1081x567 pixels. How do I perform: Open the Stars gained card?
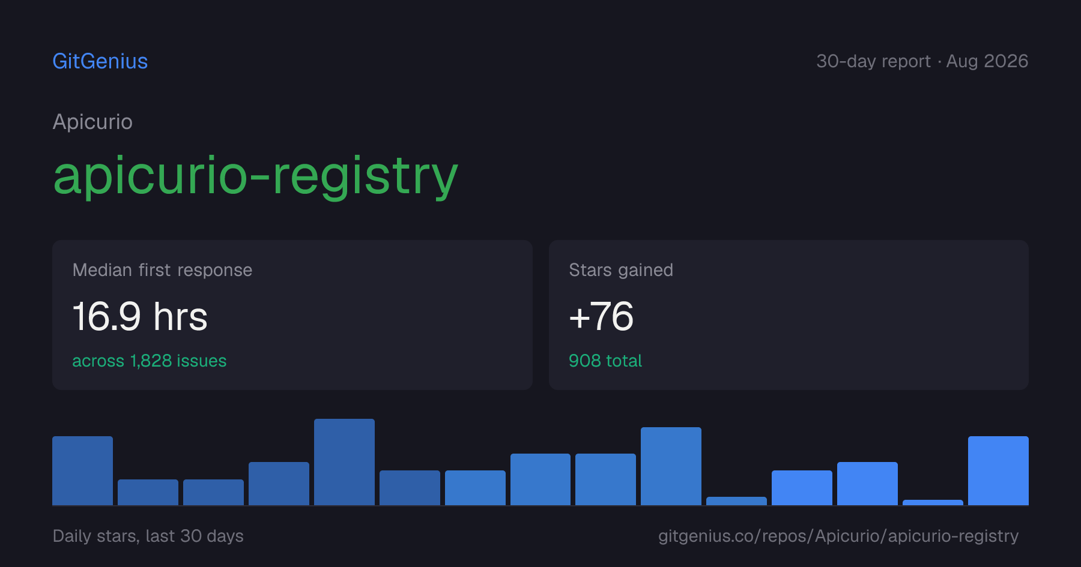click(x=789, y=315)
